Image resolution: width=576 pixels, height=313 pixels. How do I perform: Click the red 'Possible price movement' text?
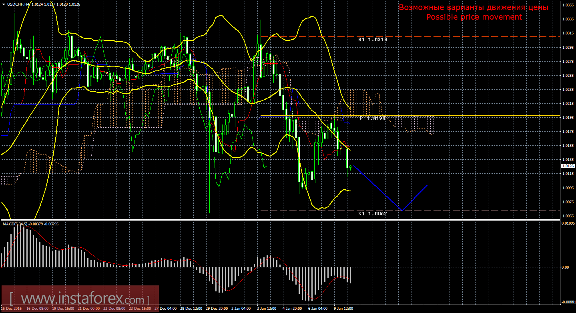(474, 17)
